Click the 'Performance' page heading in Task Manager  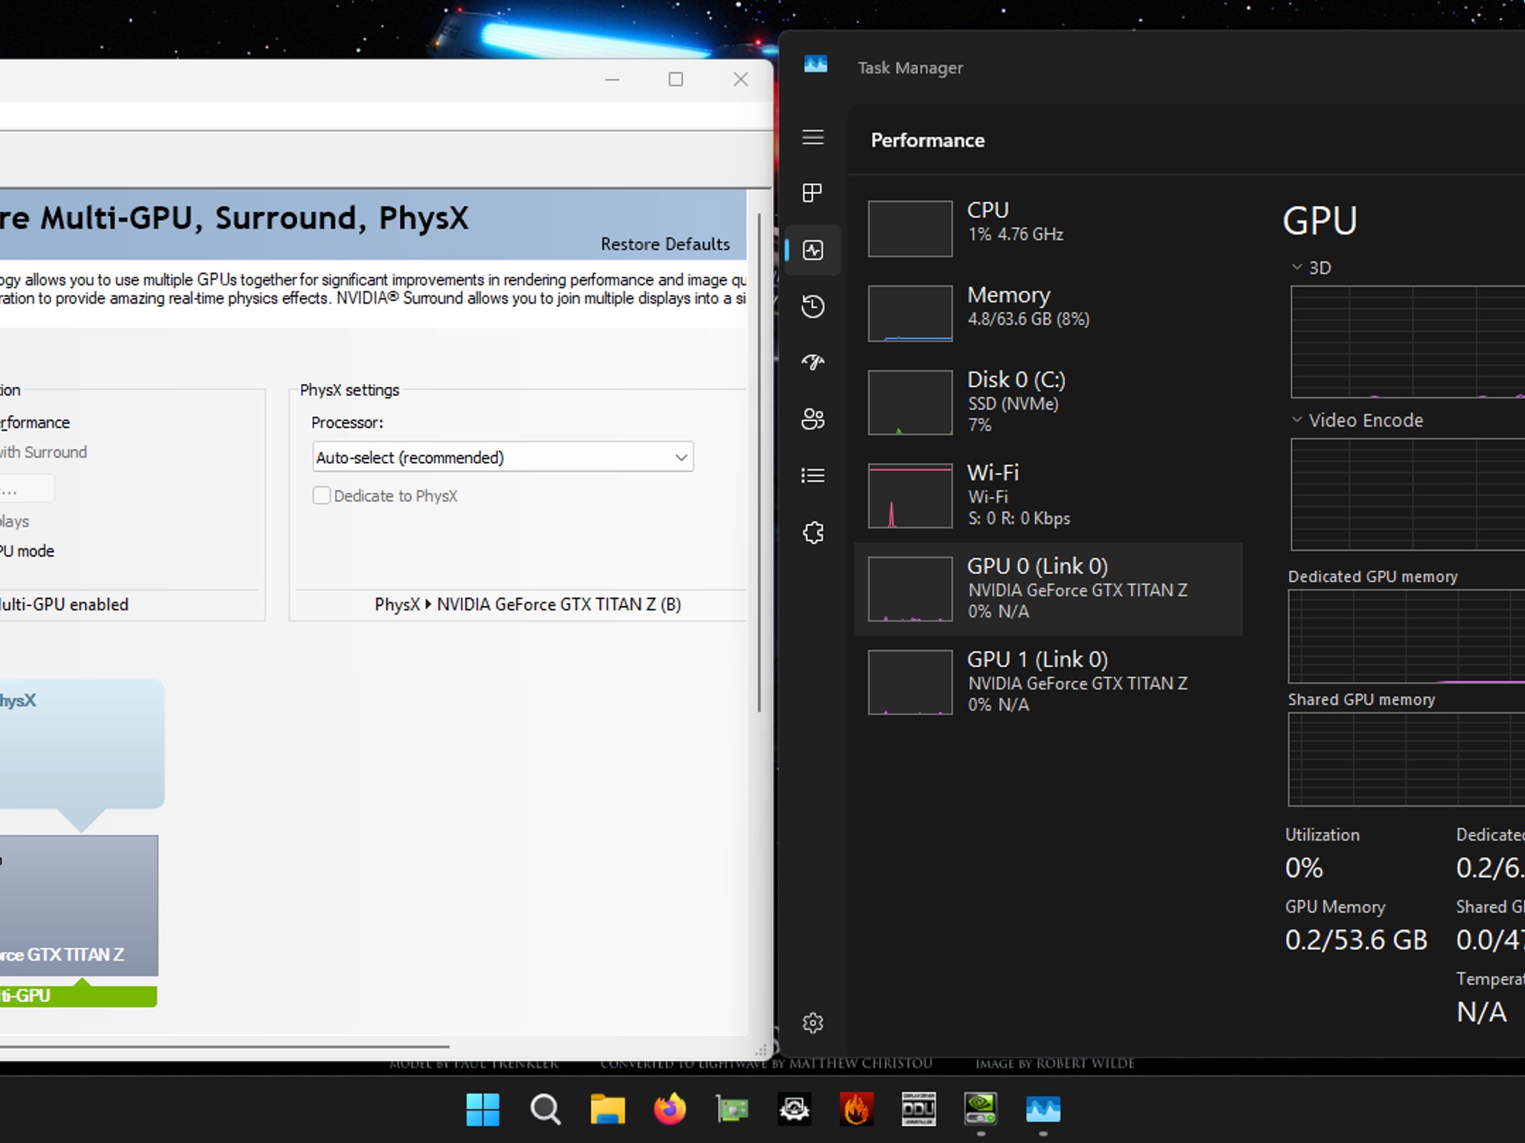click(928, 140)
